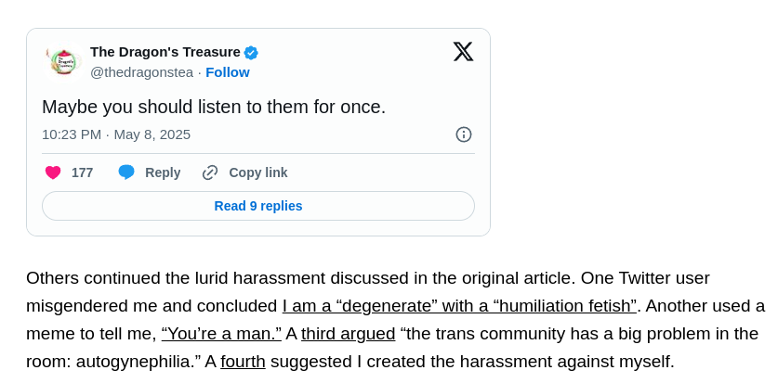Click the X logo icon in tweet

pyautogui.click(x=463, y=51)
